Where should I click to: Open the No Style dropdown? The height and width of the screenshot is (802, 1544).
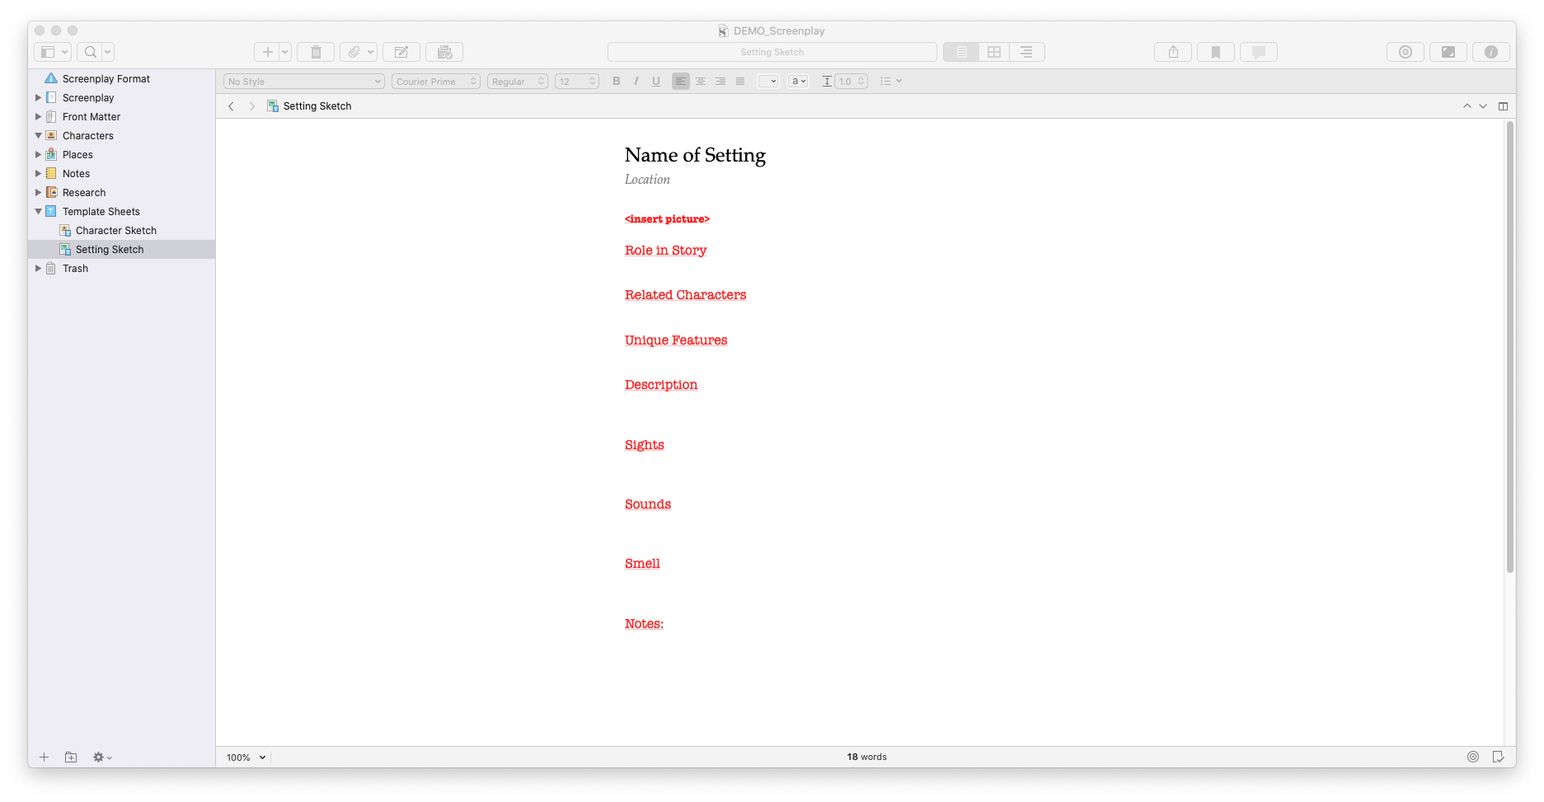click(303, 81)
